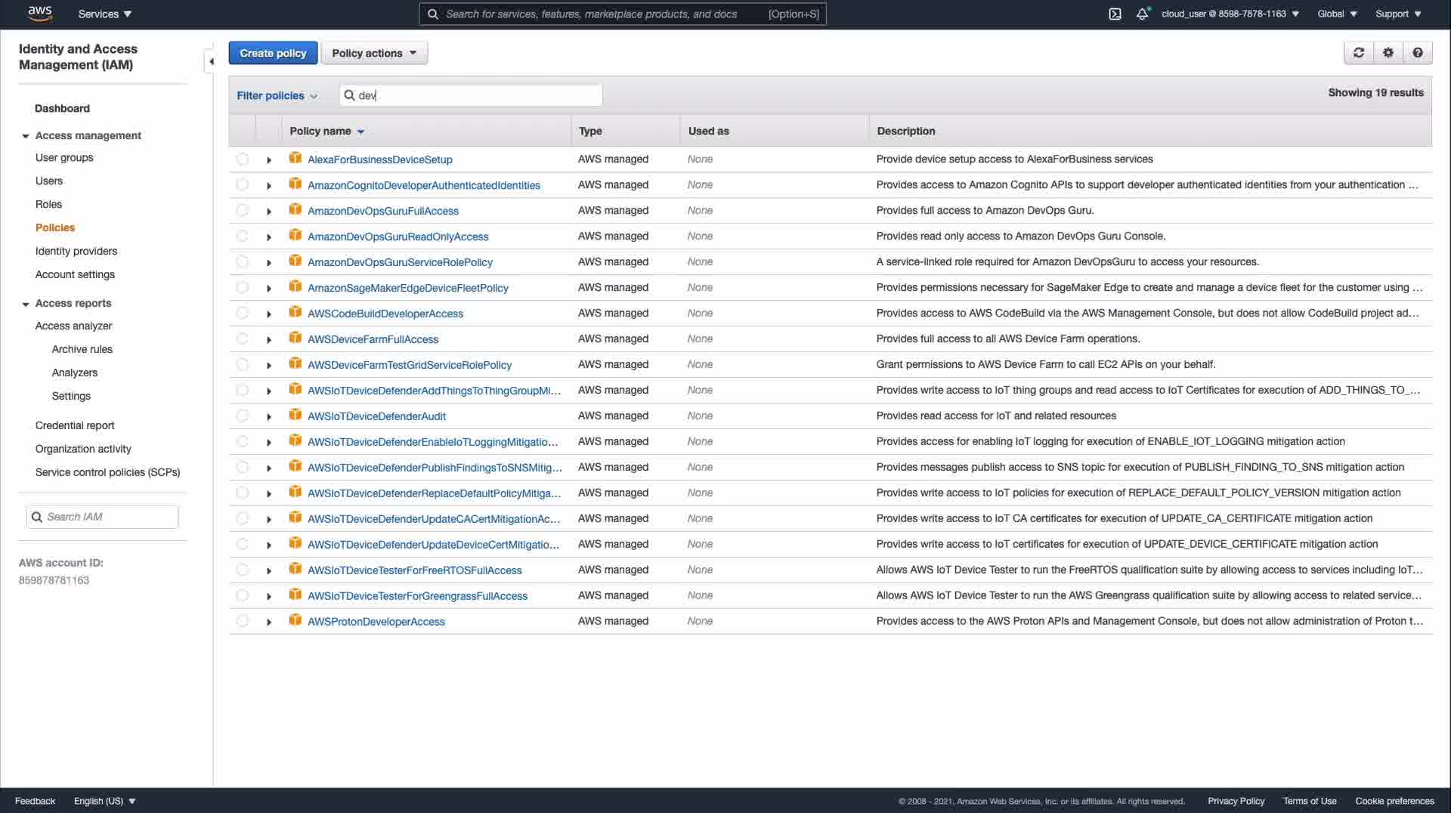The width and height of the screenshot is (1451, 813).
Task: Click policy icon for AWSDeviceFarmTestGridServiceRolePolicy
Action: pyautogui.click(x=295, y=364)
